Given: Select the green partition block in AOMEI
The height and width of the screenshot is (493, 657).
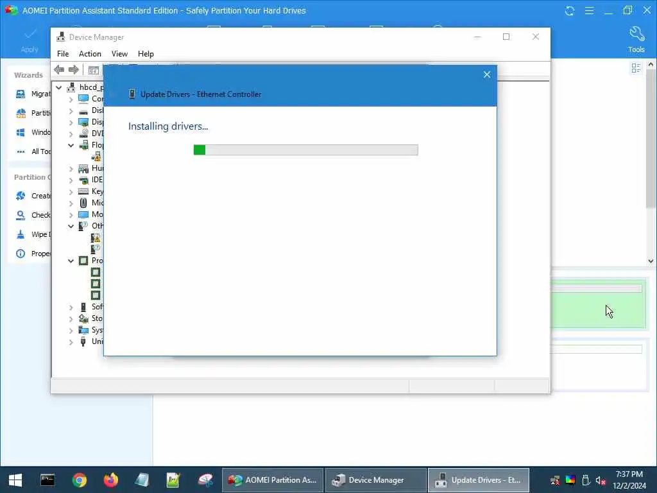Looking at the screenshot, I should pos(599,304).
